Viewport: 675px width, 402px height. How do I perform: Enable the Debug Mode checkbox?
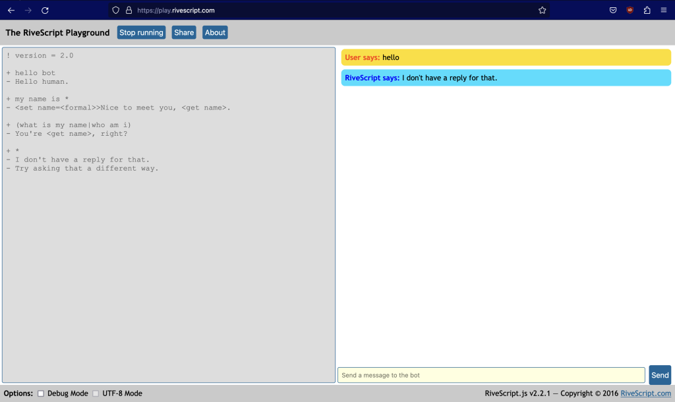[x=40, y=393]
